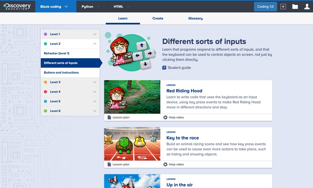Expand the Level 6 chevron
This screenshot has height=188, width=313.
(95, 111)
